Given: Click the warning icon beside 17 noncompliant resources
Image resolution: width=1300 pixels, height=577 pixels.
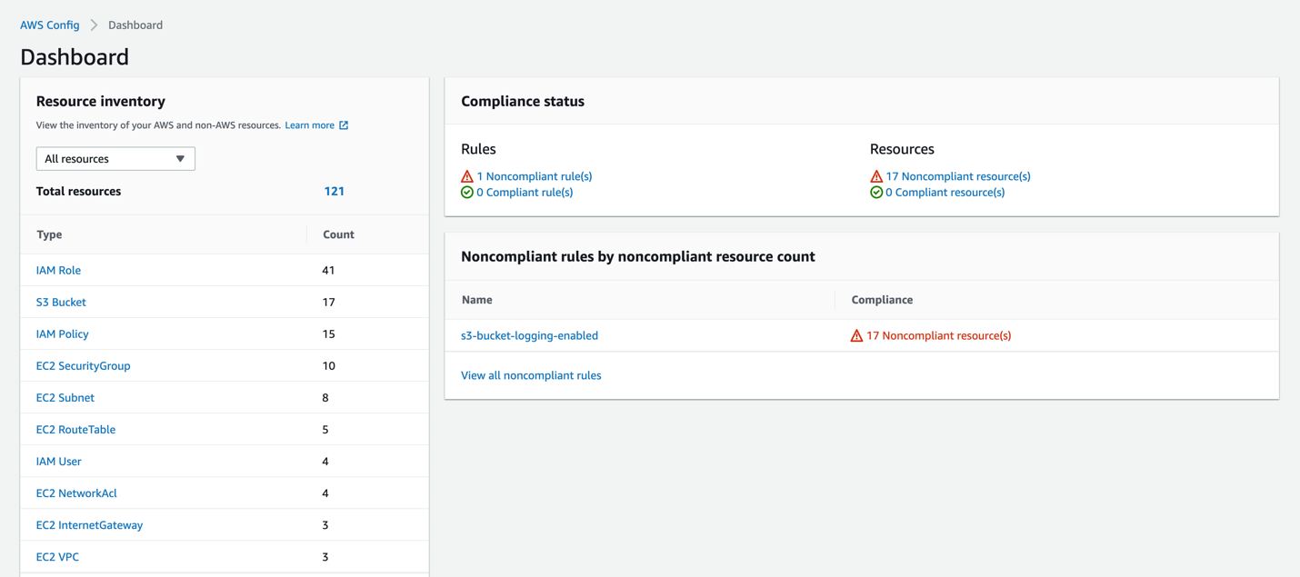Looking at the screenshot, I should [x=875, y=176].
